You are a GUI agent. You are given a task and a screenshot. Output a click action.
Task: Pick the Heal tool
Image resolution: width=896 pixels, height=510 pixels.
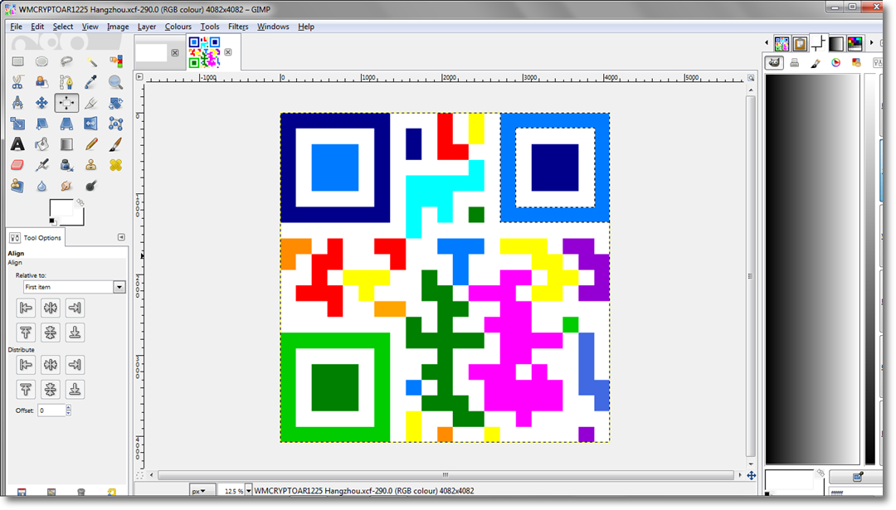(116, 165)
